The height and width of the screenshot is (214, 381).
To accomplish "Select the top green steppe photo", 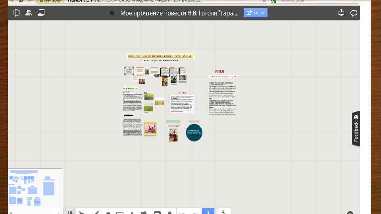I will pyautogui.click(x=149, y=96).
